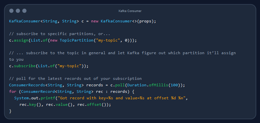
Task: Click the closing brace on the last line
Action: pyautogui.click(x=10, y=111)
